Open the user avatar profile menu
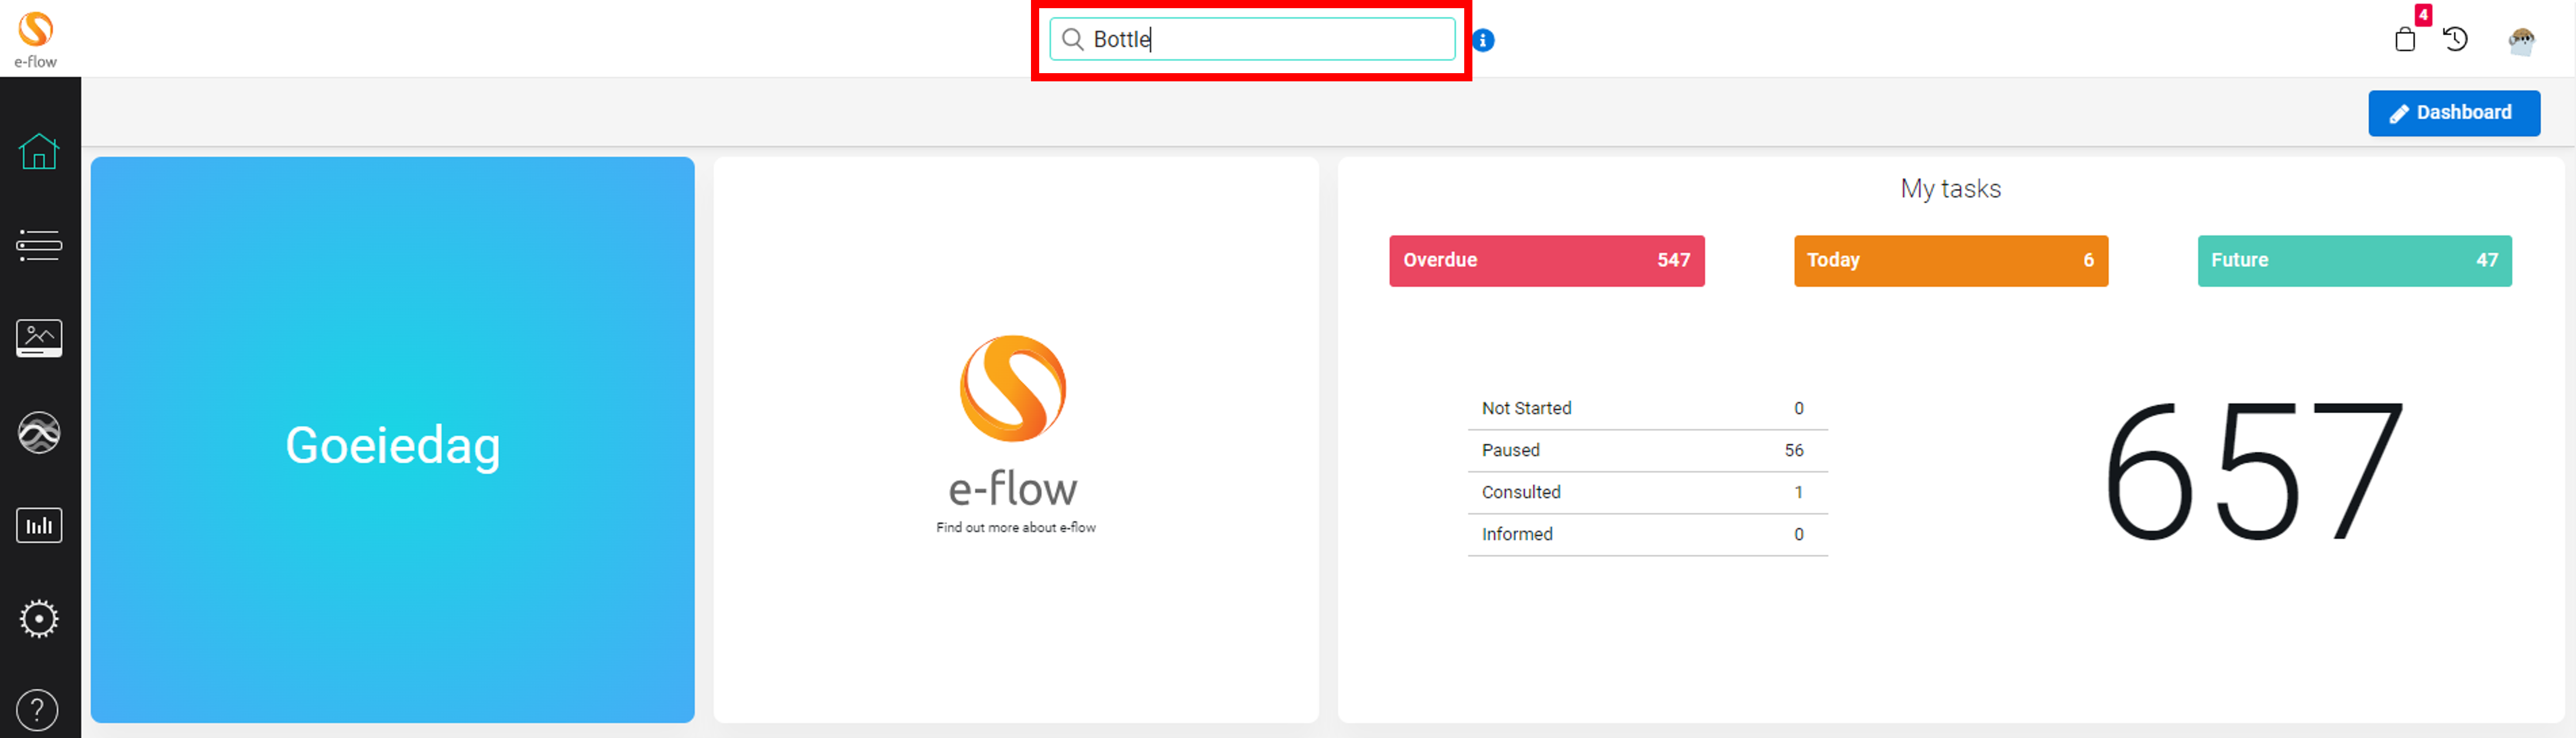2576x738 pixels. tap(2522, 41)
